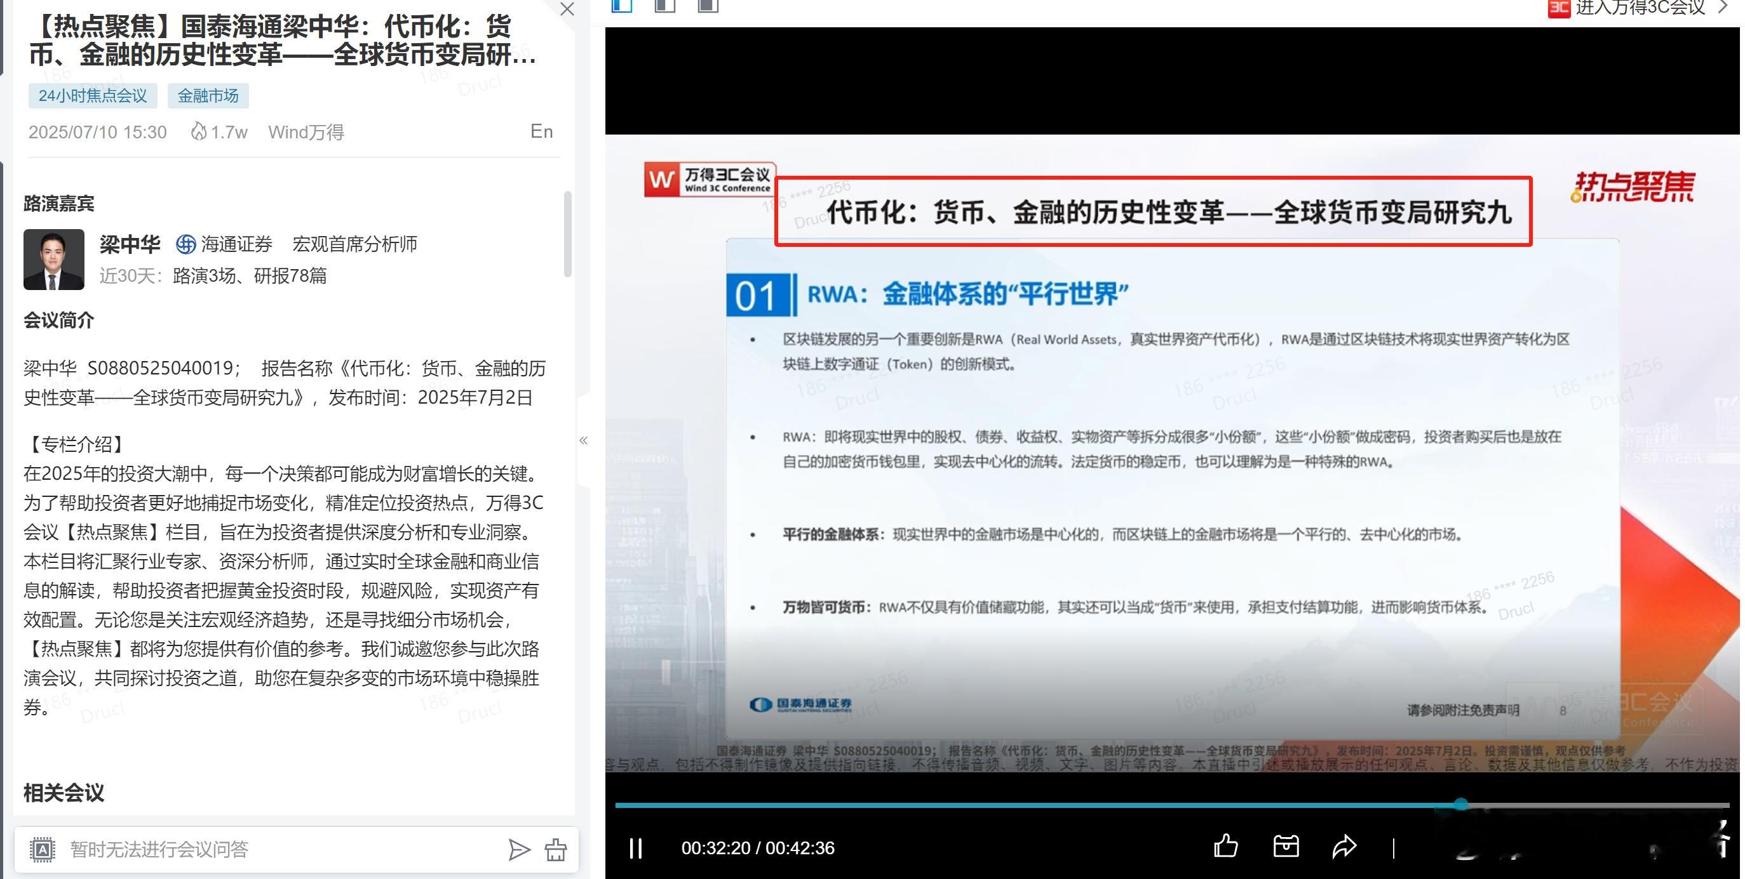This screenshot has height=879, width=1745.
Task: Click the date 2025/07/10 15:30
Action: click(98, 132)
